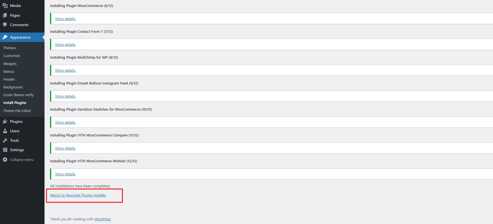Open the Customize submenu item

tap(12, 56)
